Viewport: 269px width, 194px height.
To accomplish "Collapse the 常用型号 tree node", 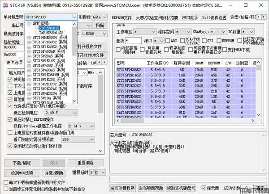I will coord(29,23).
